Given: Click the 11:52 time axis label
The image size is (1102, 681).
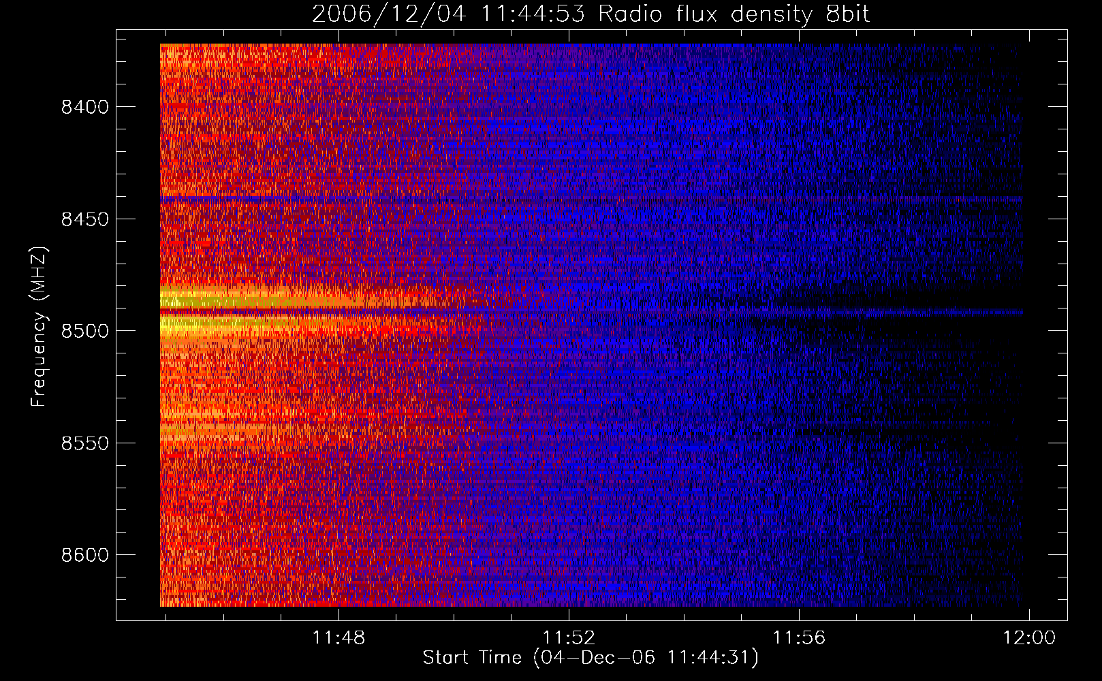Looking at the screenshot, I should 569,638.
